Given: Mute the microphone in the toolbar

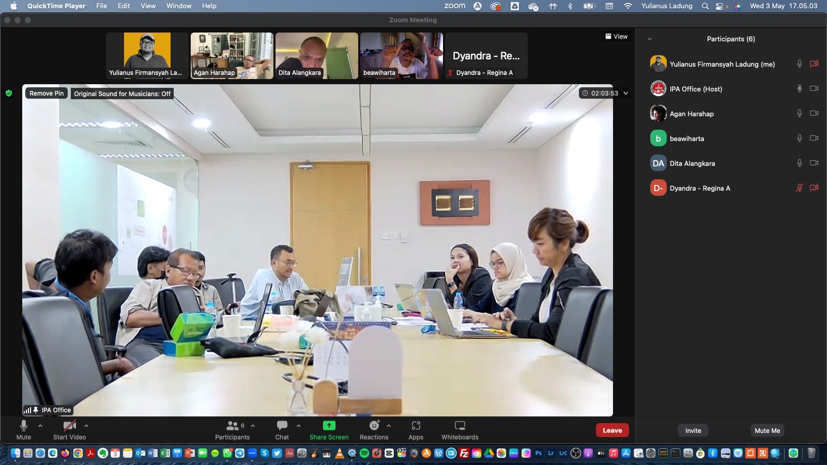Looking at the screenshot, I should click(x=23, y=426).
